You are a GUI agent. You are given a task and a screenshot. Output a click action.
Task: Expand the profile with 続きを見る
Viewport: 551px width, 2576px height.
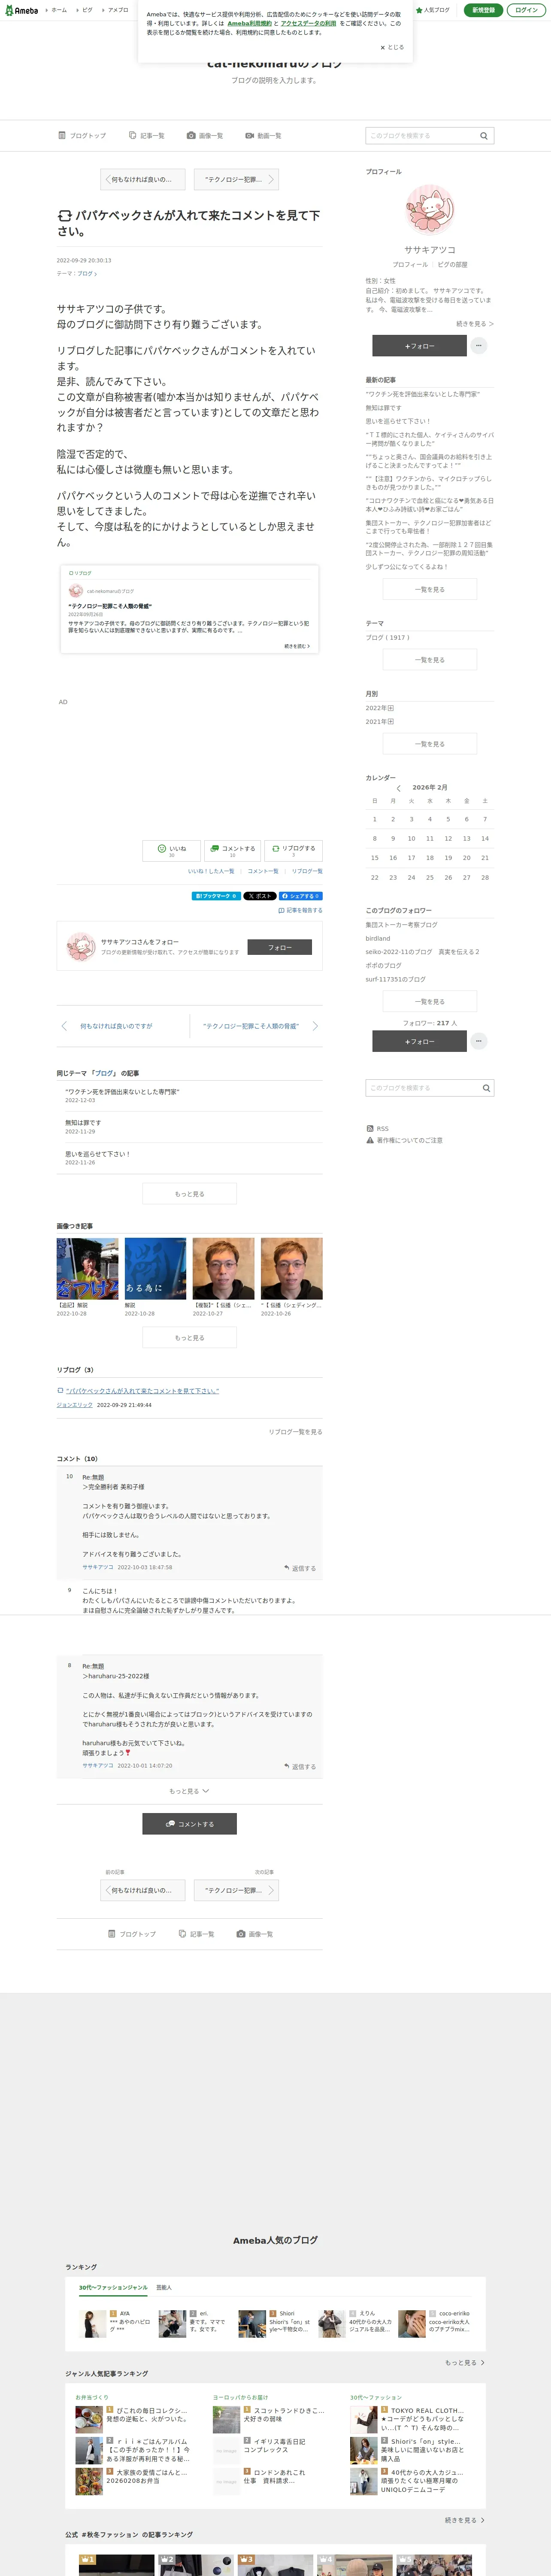tap(475, 324)
